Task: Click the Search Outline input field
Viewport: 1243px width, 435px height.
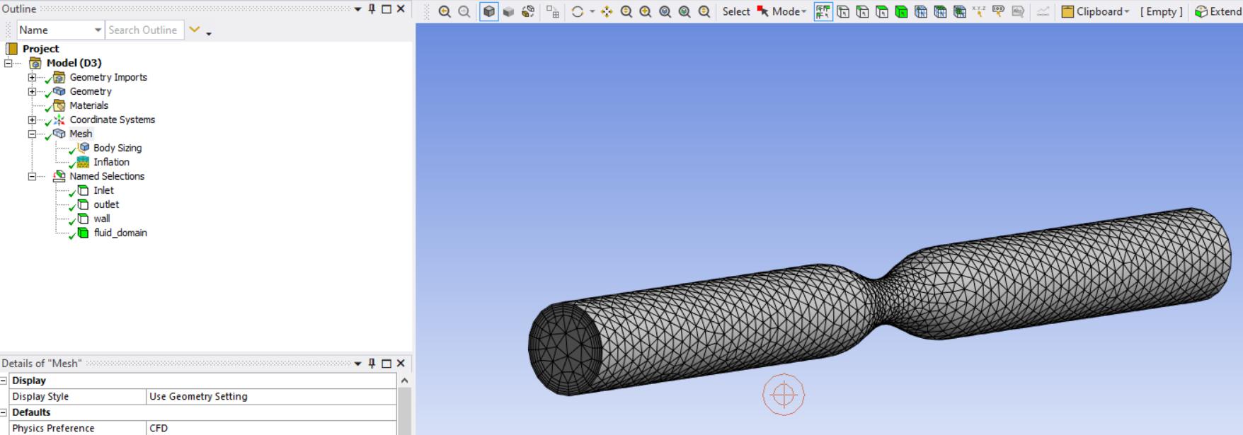Action: (144, 30)
